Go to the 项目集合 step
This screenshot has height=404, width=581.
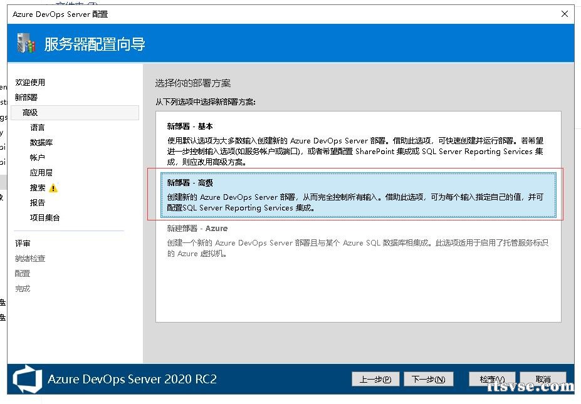(x=44, y=218)
